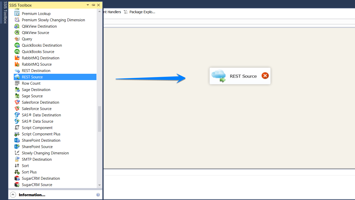Select SugarCRM Source in the toolbox
The height and width of the screenshot is (200, 355).
click(x=37, y=185)
